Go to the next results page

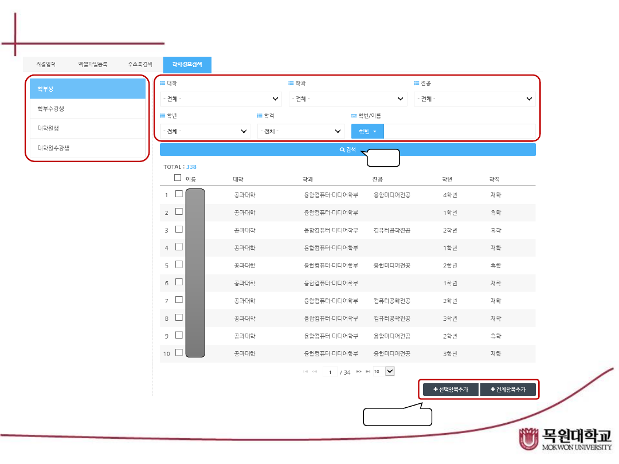coord(359,372)
